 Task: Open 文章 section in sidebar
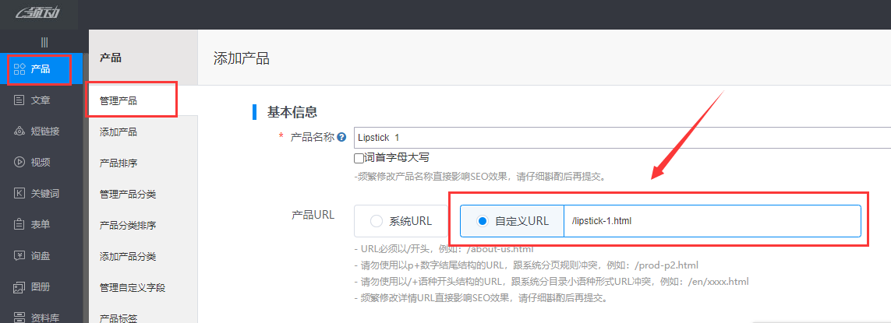coord(41,100)
